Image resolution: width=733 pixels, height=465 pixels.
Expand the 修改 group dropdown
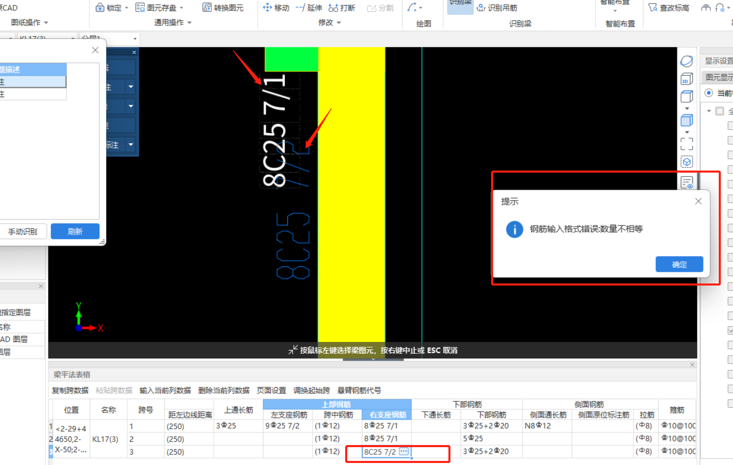tap(339, 23)
